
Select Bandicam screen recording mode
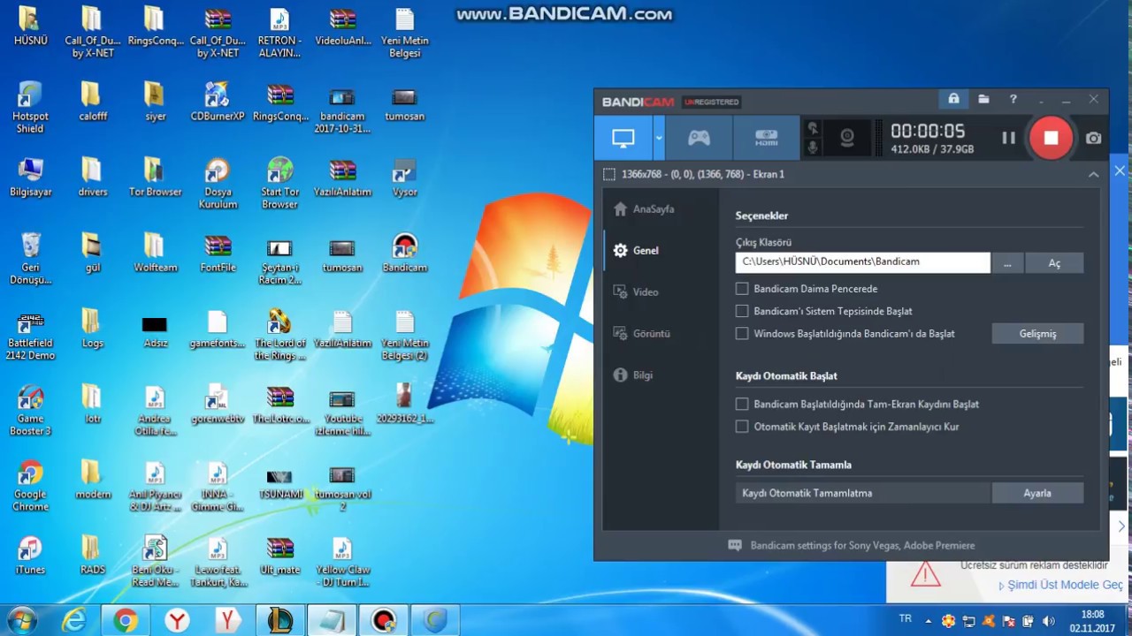point(623,138)
